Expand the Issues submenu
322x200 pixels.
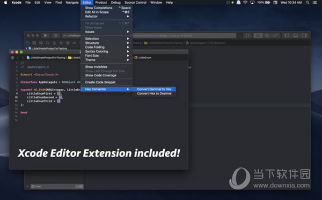pos(106,32)
